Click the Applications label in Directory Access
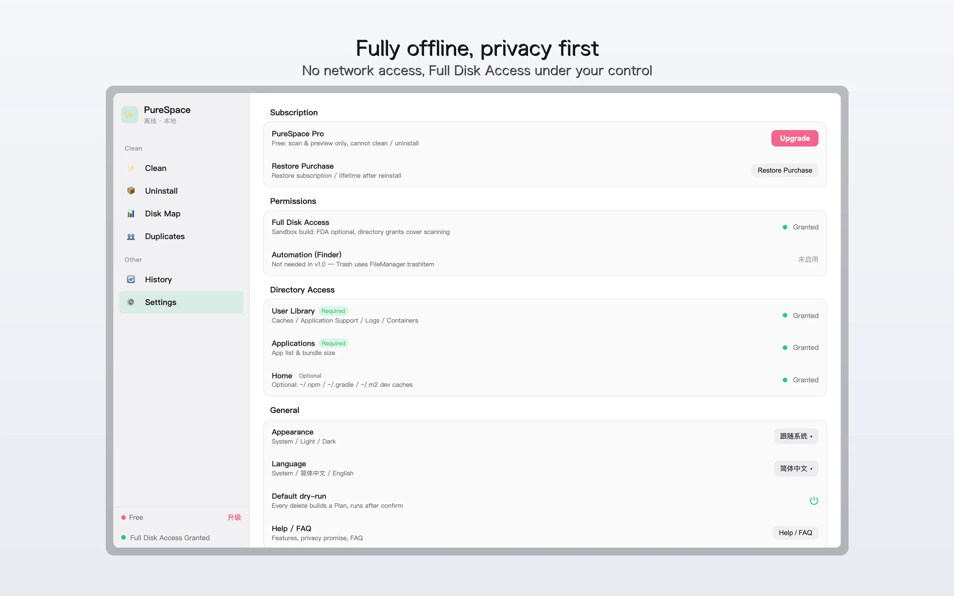The height and width of the screenshot is (596, 954). point(293,343)
